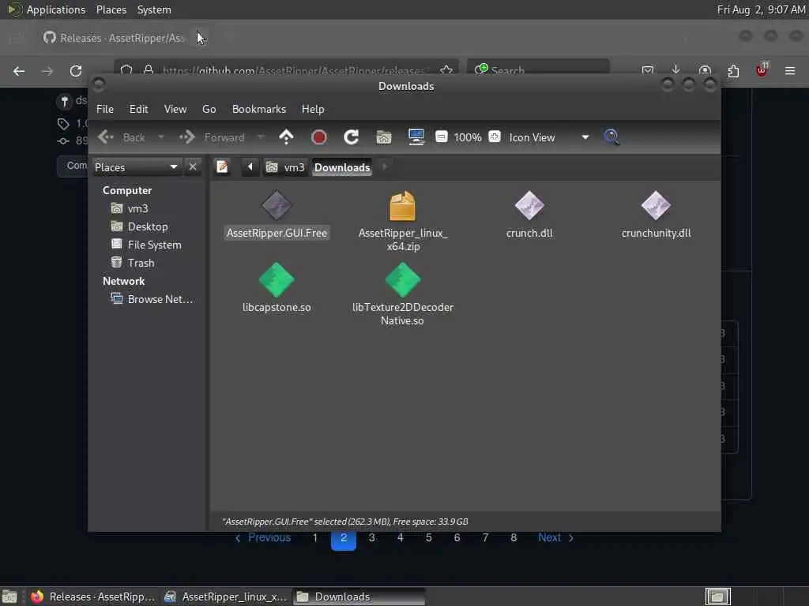Open the Go menu

click(x=209, y=109)
